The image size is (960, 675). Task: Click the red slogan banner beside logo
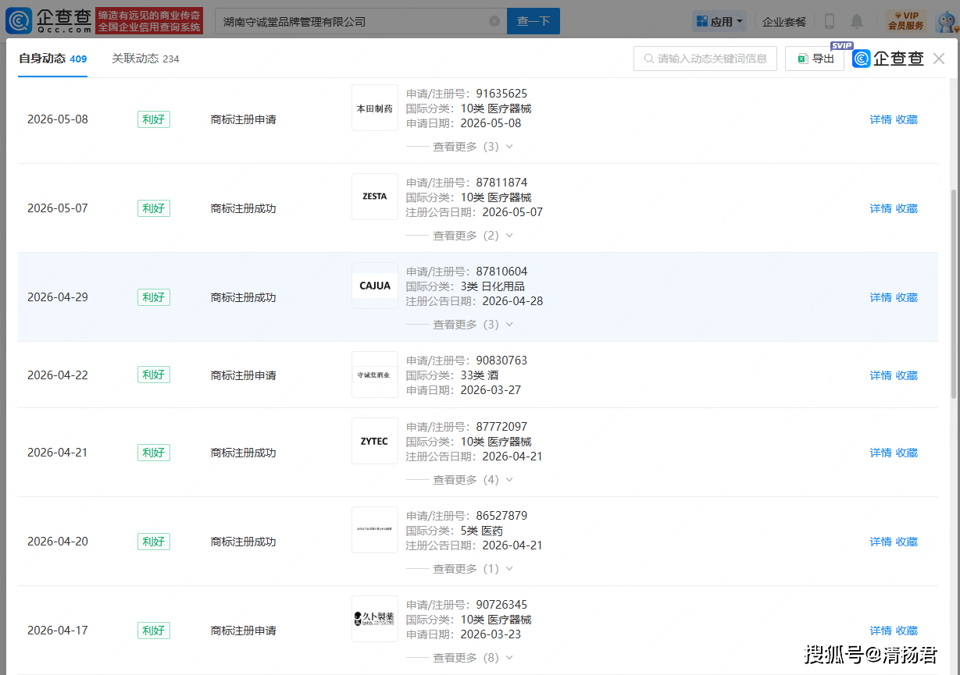149,21
